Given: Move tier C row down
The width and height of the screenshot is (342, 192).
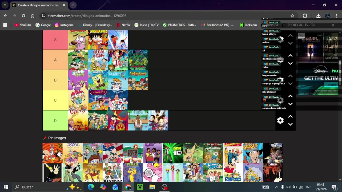Looking at the screenshot, I should tap(290, 104).
